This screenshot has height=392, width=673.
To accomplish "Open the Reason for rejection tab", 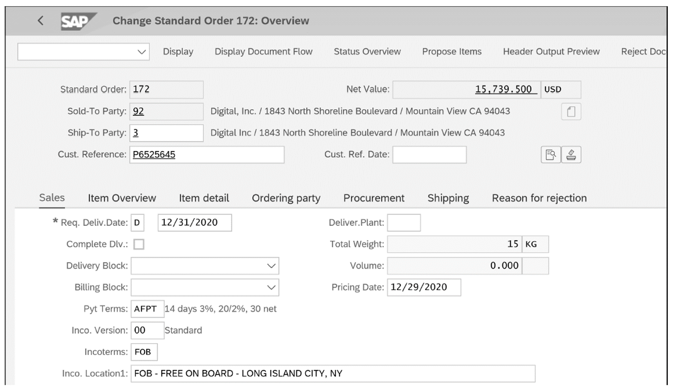I will click(x=539, y=198).
